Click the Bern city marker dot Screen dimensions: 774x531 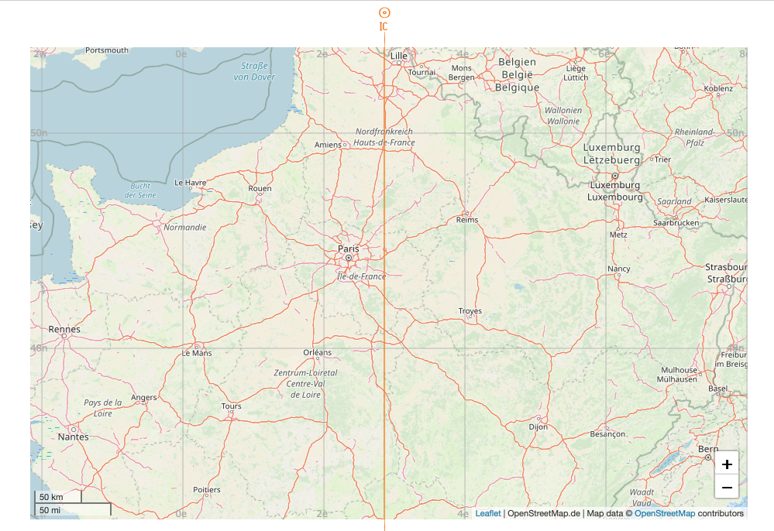(x=708, y=457)
